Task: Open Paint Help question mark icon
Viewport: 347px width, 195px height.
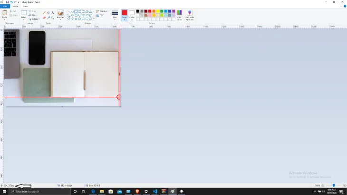Action: click(345, 6)
